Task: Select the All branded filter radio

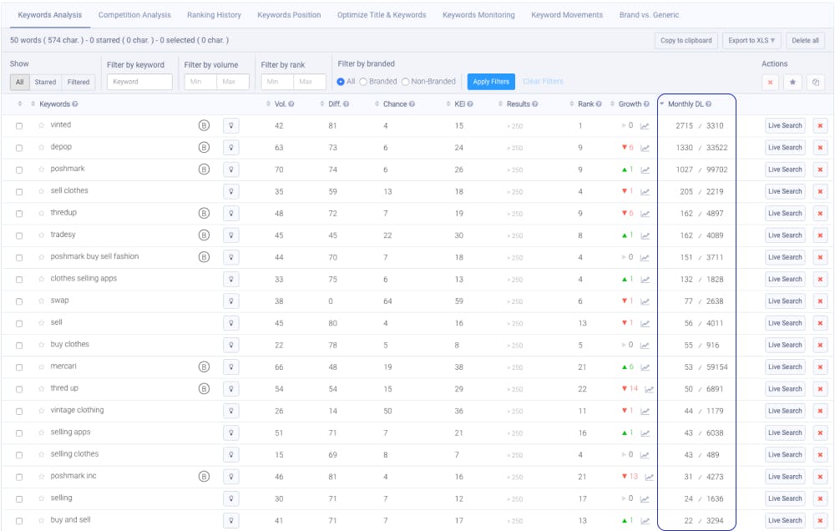Action: (341, 82)
